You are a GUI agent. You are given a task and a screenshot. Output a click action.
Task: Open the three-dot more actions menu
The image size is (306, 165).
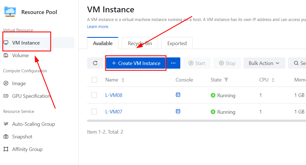[x=173, y=63]
